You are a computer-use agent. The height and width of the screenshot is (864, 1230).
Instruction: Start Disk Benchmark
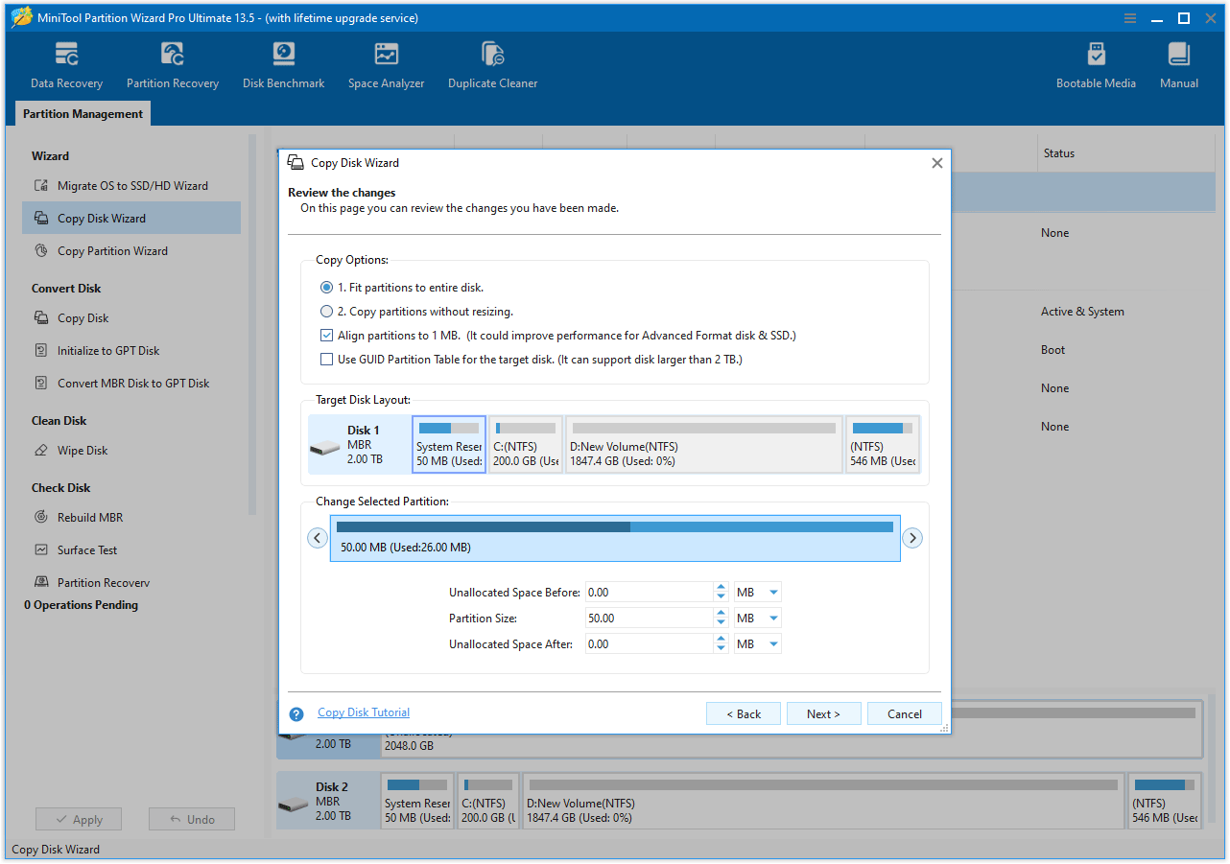(x=282, y=64)
